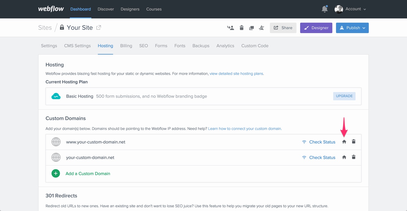Click the wifi icon beside www domain Check Status
The image size is (407, 211).
(304, 142)
